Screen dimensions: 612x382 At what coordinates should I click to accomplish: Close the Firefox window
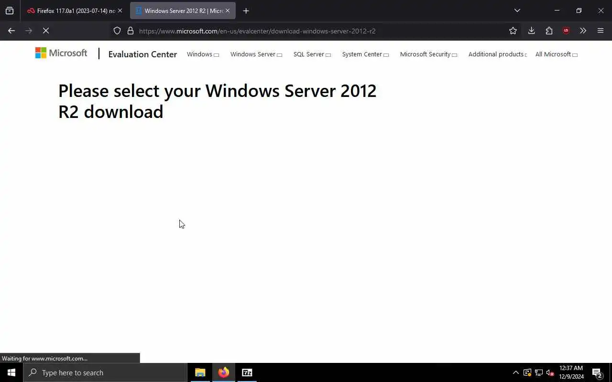tap(601, 11)
